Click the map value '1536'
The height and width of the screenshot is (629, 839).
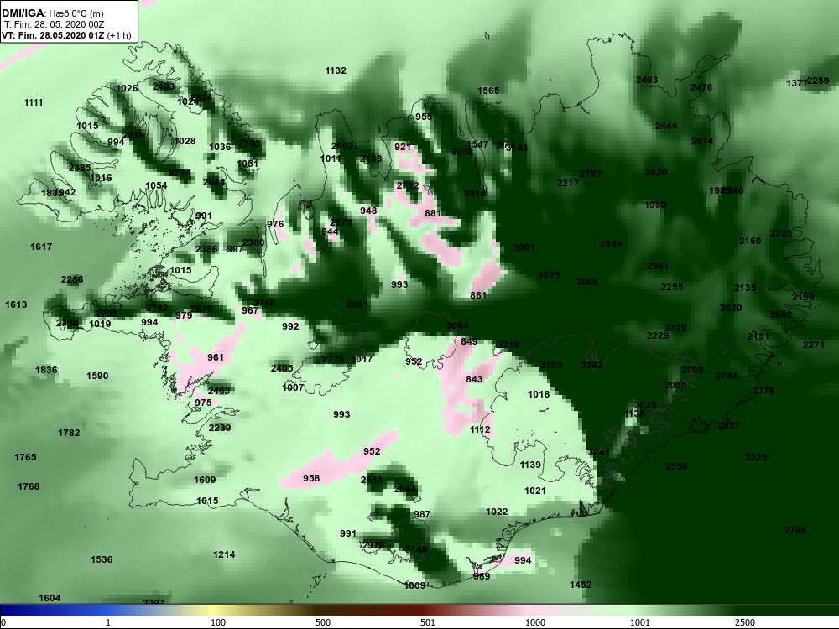[x=102, y=559]
